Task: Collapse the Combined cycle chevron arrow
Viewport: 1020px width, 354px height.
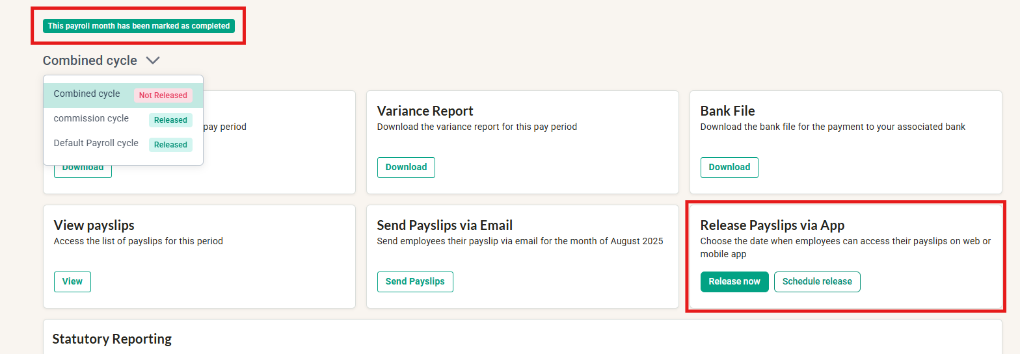Action: tap(153, 60)
